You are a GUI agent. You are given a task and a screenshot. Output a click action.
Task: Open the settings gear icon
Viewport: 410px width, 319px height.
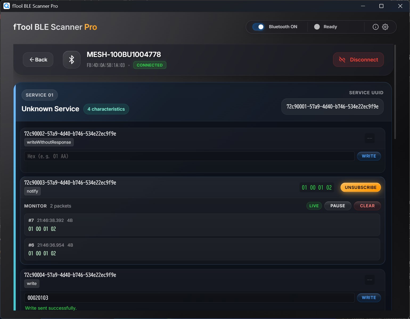click(x=385, y=27)
